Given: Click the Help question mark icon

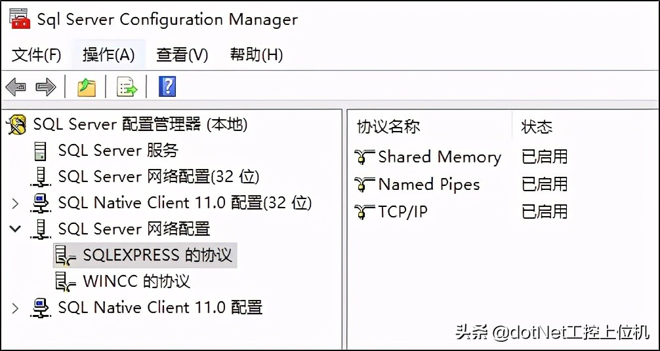Looking at the screenshot, I should pos(167,86).
